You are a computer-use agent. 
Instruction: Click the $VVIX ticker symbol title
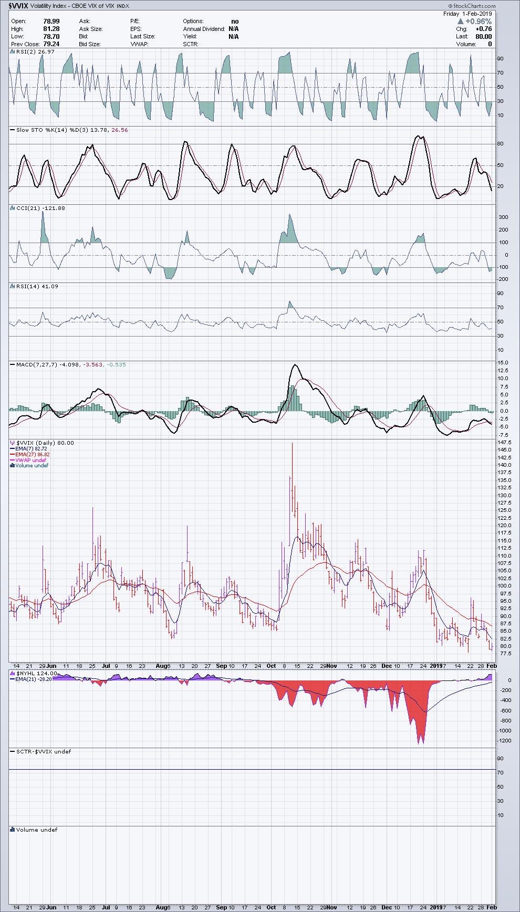click(19, 5)
